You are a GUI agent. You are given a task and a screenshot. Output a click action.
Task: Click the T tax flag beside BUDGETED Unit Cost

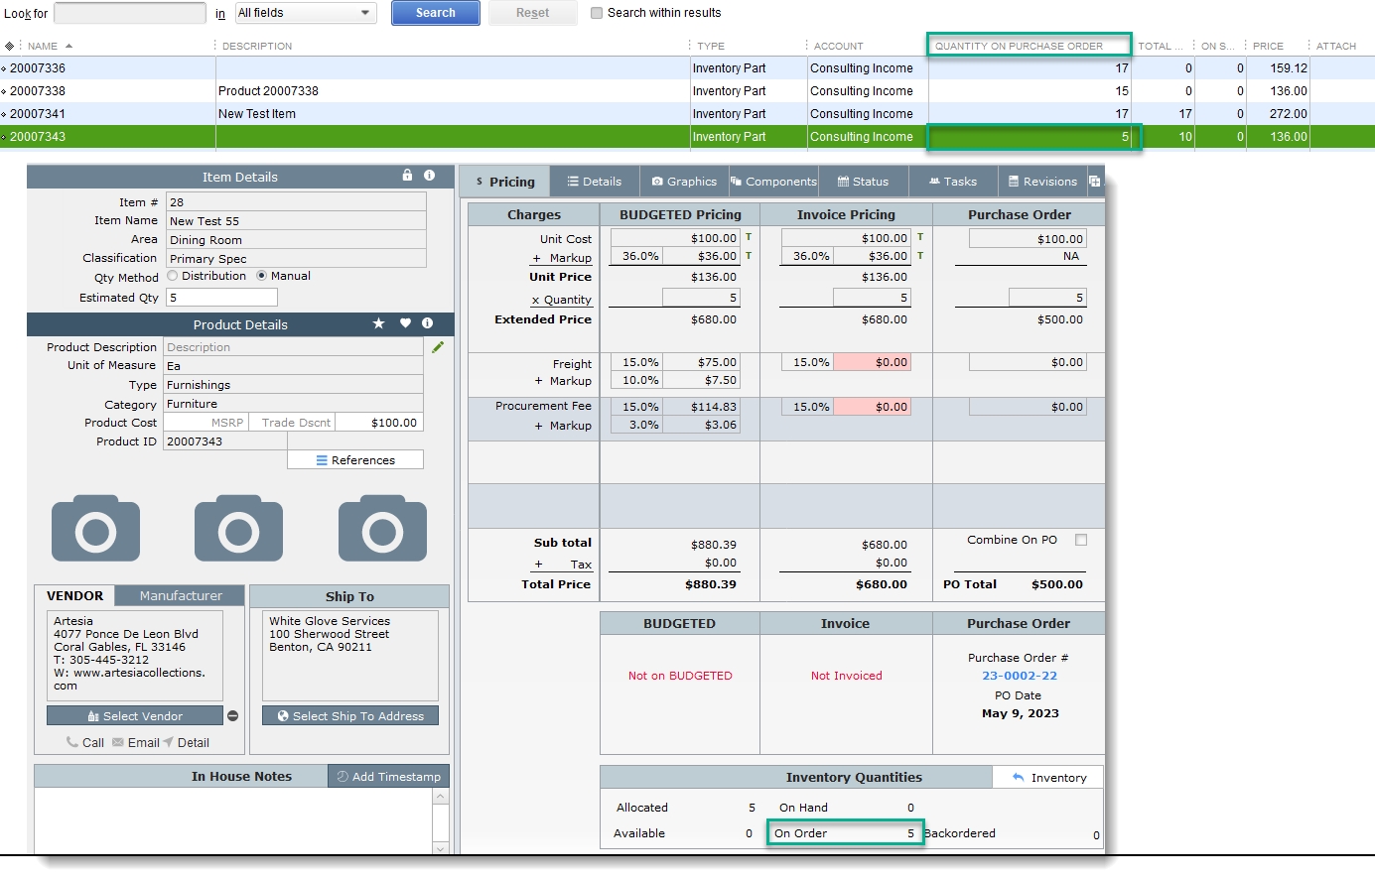749,237
